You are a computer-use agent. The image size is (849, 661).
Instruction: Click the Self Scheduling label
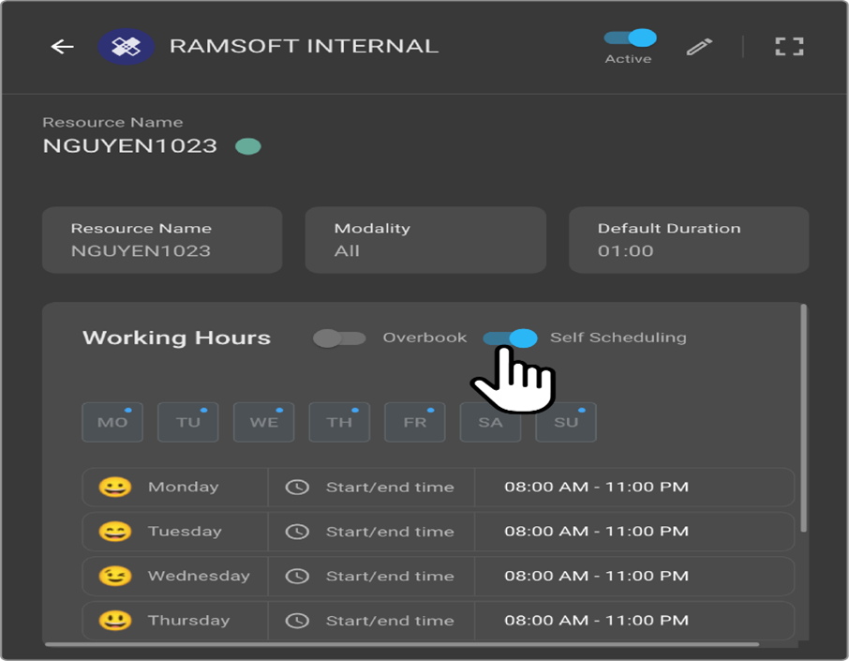[618, 338]
